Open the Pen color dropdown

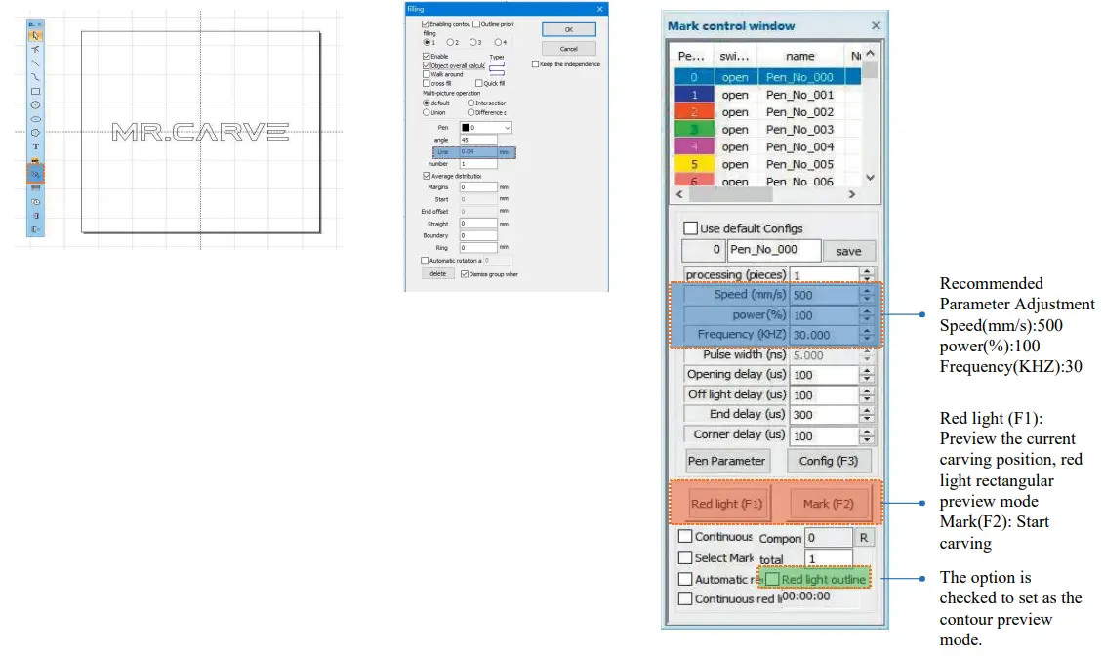pos(485,127)
